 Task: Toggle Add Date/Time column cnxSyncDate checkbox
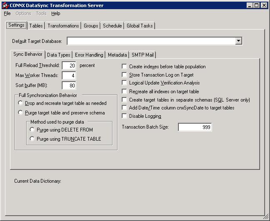point(124,108)
